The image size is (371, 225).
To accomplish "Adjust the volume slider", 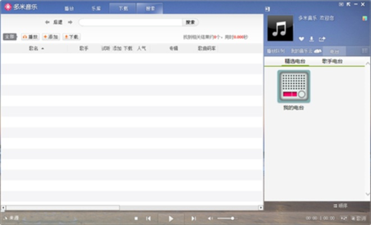I will (x=226, y=218).
